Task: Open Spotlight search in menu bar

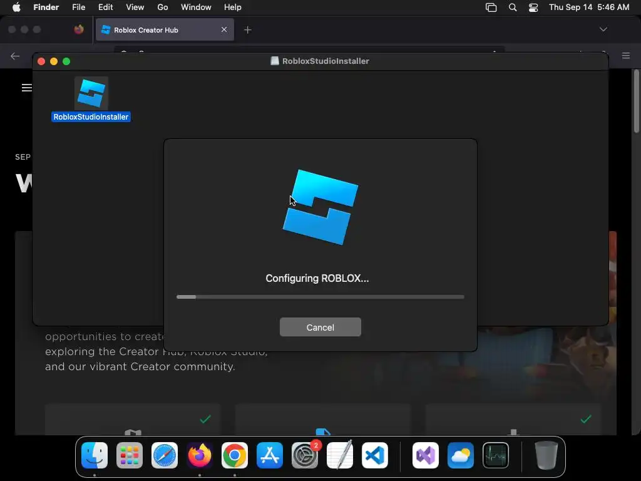Action: [513, 8]
